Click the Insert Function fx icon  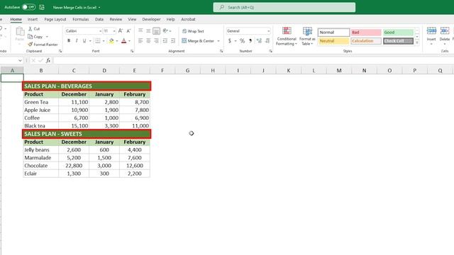point(48,60)
